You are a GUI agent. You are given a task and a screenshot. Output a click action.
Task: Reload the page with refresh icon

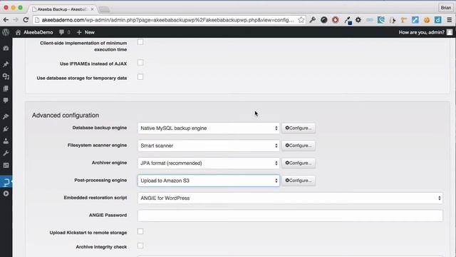26,20
